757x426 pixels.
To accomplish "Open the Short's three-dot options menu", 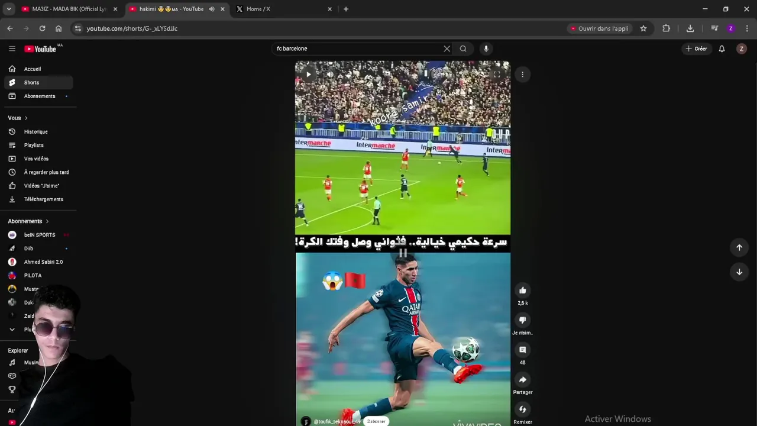I will (523, 75).
